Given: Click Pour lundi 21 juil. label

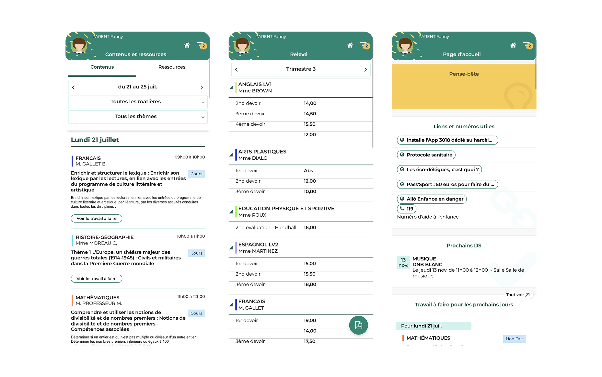Looking at the screenshot, I should (x=433, y=326).
